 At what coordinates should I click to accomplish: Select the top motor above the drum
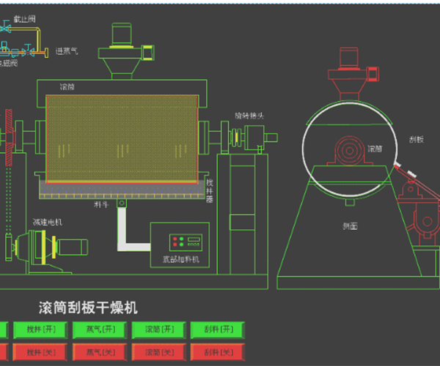coord(122,37)
